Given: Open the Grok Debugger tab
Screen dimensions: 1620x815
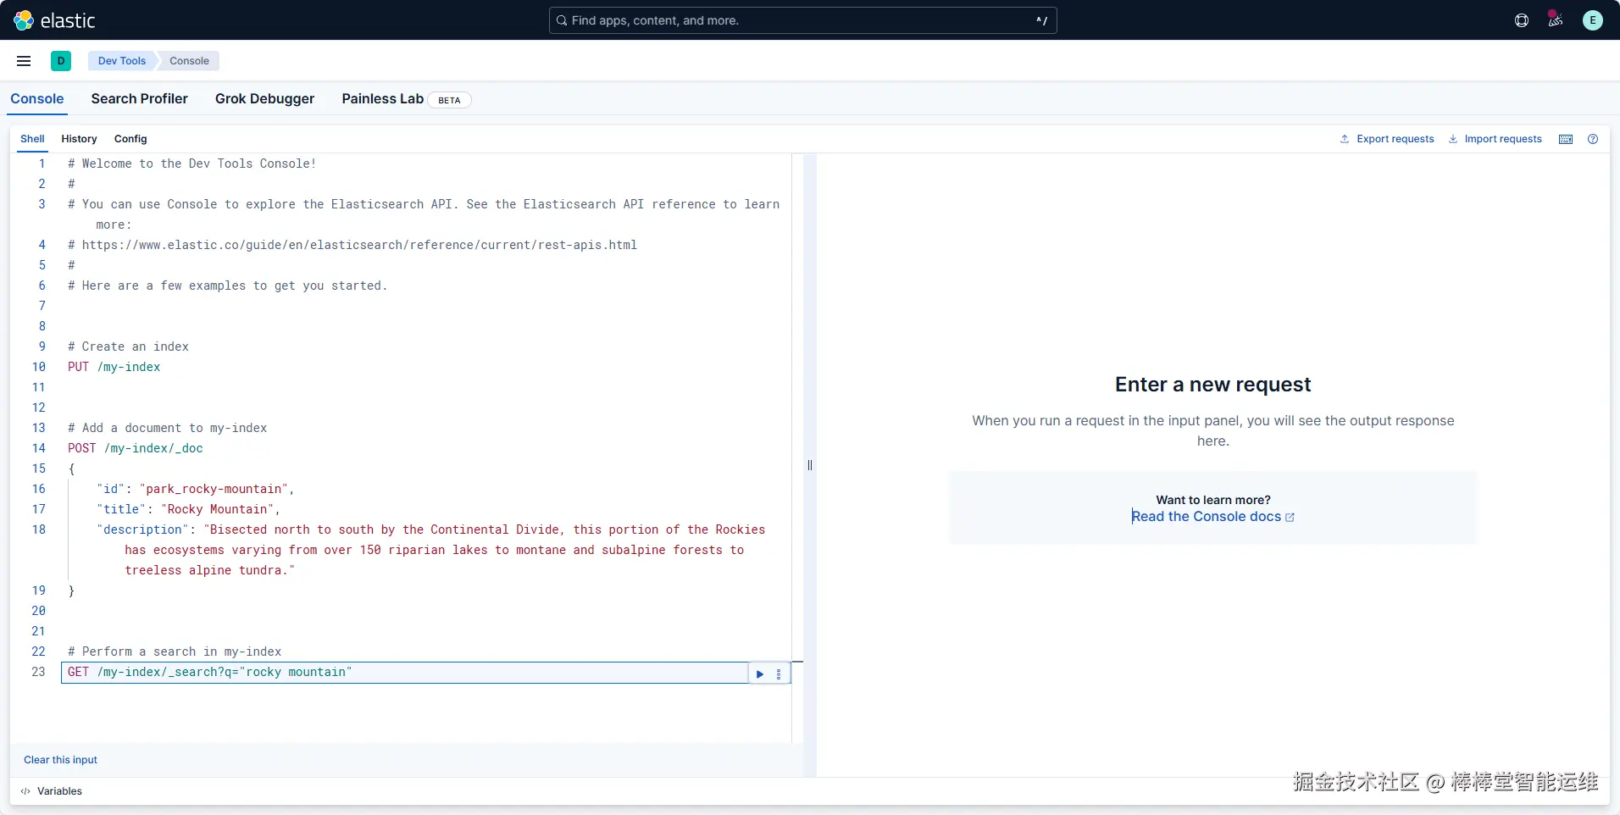Looking at the screenshot, I should coord(264,99).
